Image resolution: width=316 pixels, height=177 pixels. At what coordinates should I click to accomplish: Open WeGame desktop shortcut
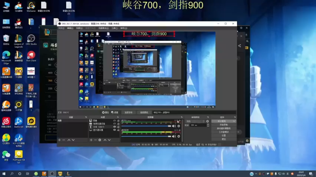[31, 7]
